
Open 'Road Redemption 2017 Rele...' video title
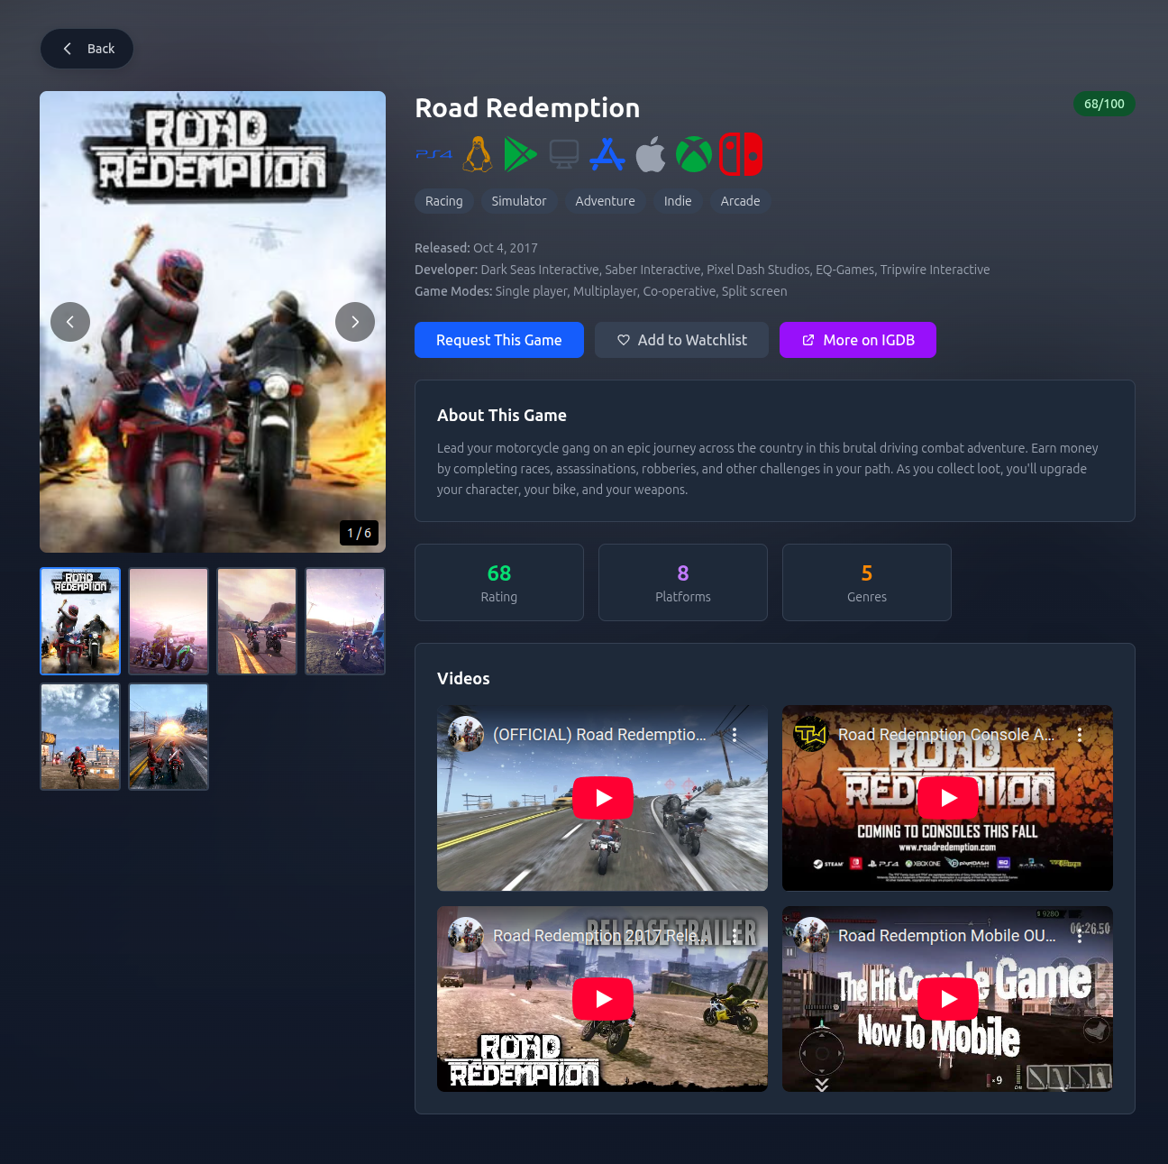coord(600,936)
